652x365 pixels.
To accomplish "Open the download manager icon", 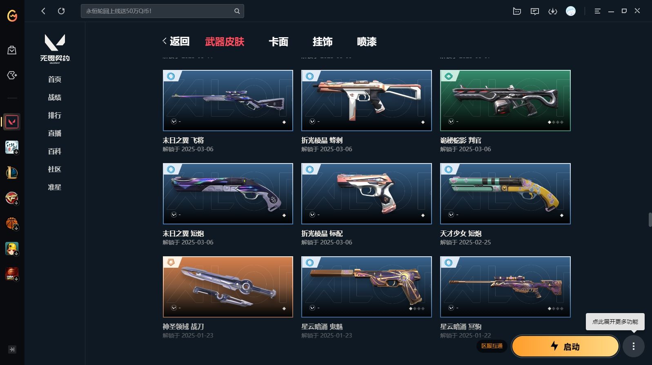I will pyautogui.click(x=552, y=11).
